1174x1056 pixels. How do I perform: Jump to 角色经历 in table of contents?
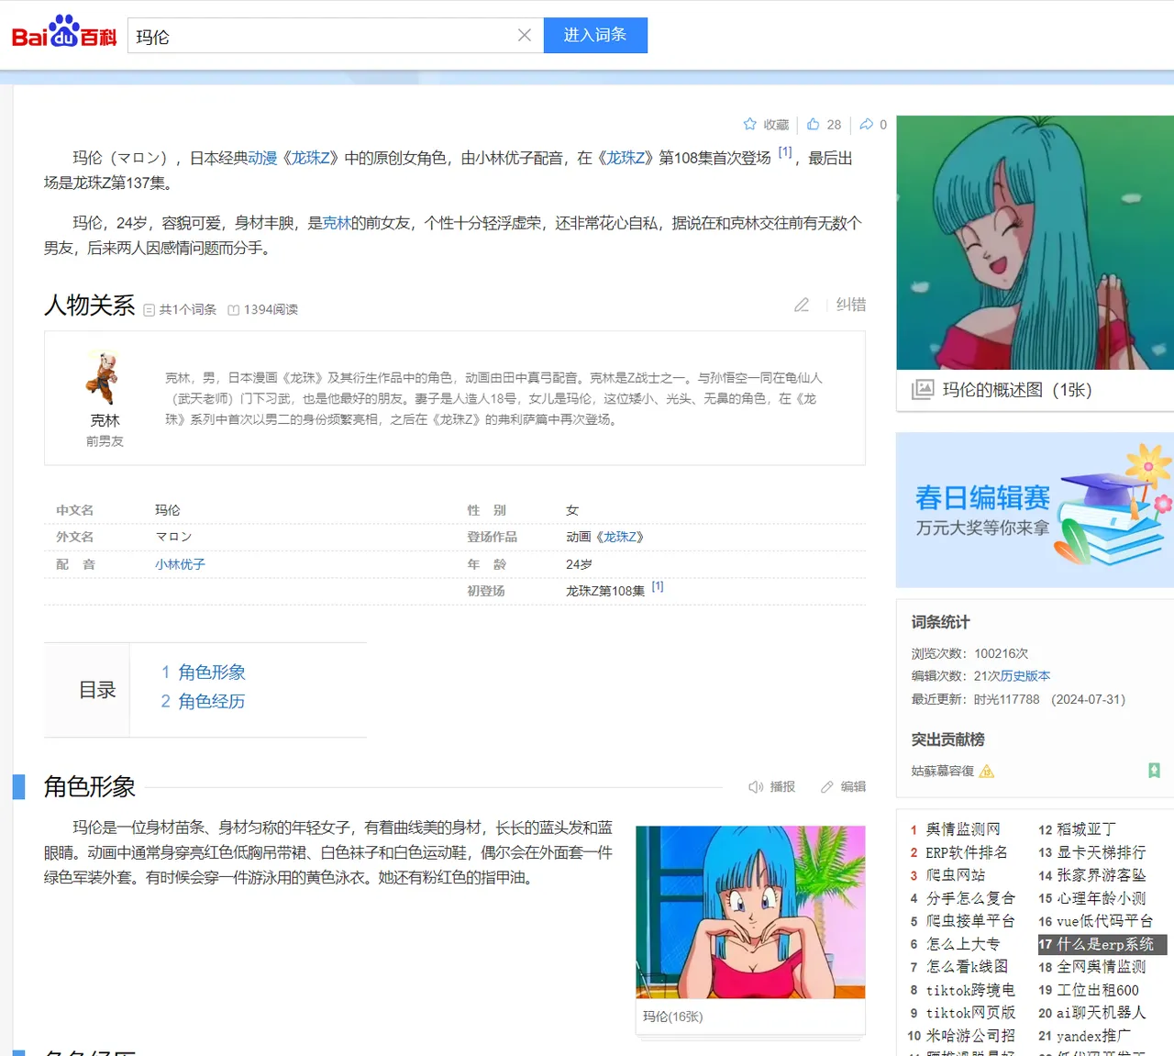click(211, 702)
